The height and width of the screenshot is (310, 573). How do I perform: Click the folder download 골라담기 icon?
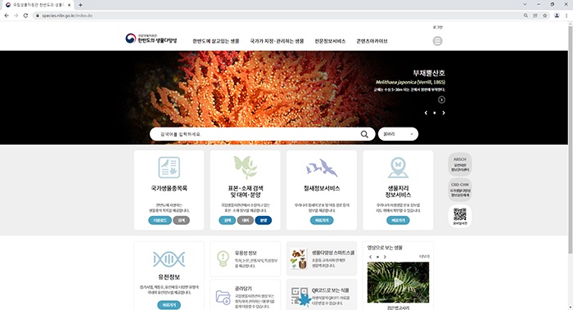point(223,297)
